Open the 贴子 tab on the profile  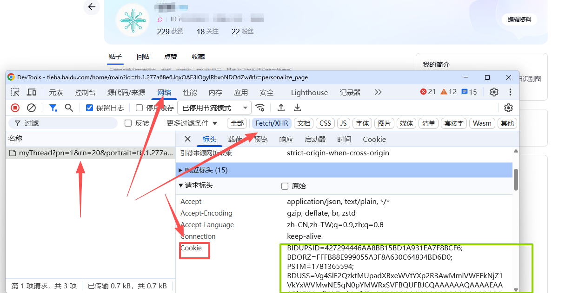pos(115,57)
